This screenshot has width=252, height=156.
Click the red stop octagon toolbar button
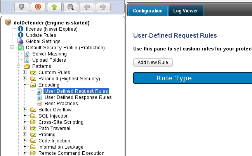click(38, 7)
